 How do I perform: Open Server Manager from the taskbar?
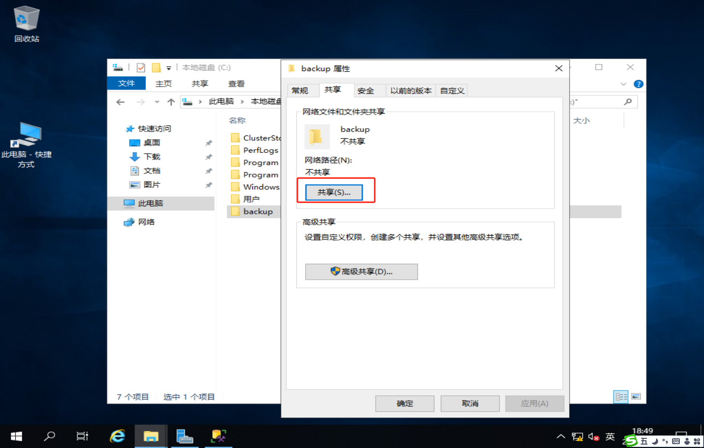click(x=184, y=436)
